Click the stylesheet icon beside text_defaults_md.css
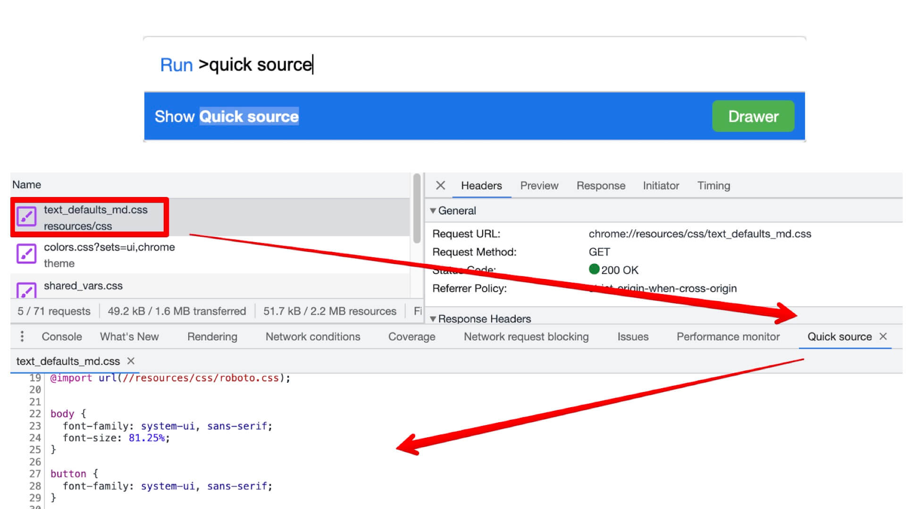Viewport: 906px width, 509px height. (26, 216)
